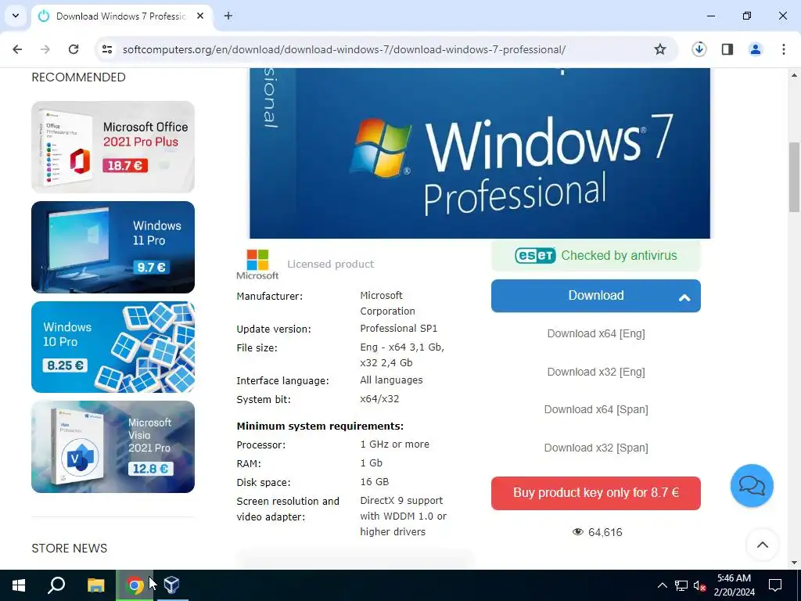Image resolution: width=801 pixels, height=601 pixels.
Task: Open the tab search dropdown arrow
Action: 16,16
